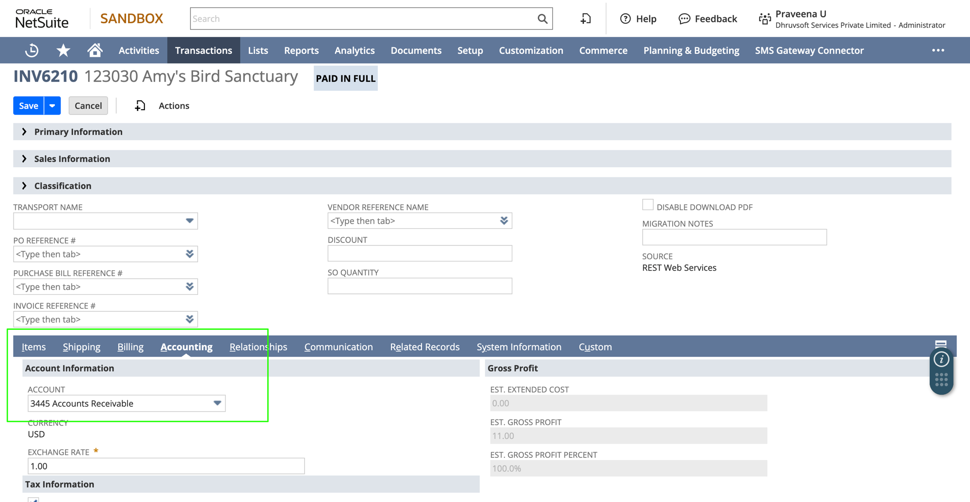
Task: Click the Migration Notes input field
Action: point(734,237)
